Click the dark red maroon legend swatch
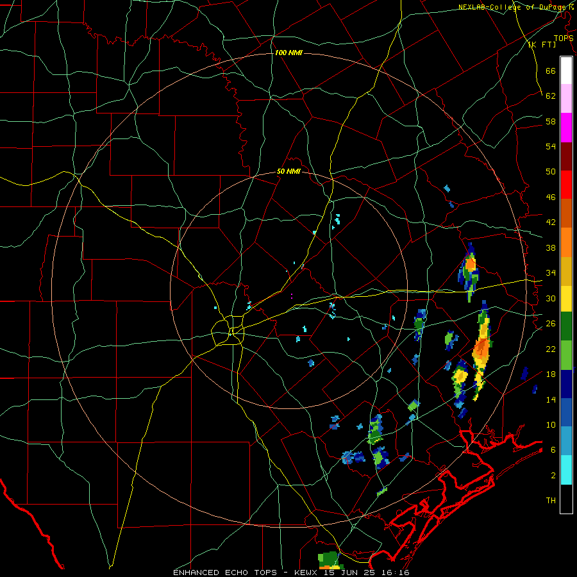 click(566, 156)
